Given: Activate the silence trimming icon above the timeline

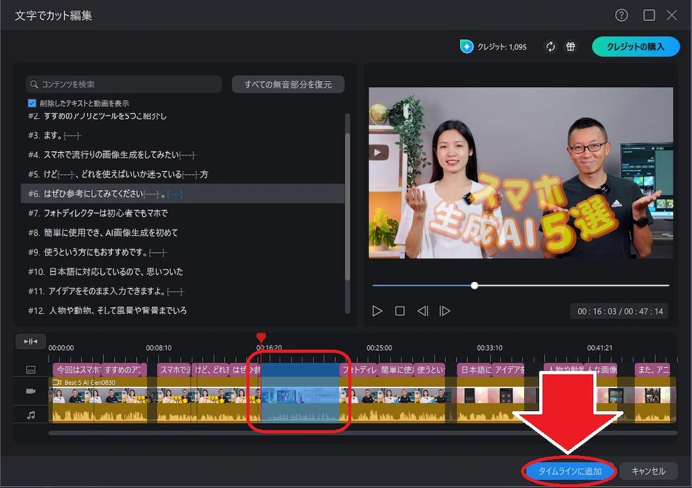Looking at the screenshot, I should coord(29,341).
